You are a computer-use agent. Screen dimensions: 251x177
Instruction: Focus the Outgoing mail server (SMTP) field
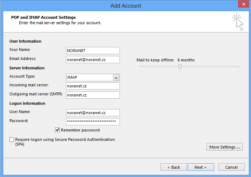[93, 95]
